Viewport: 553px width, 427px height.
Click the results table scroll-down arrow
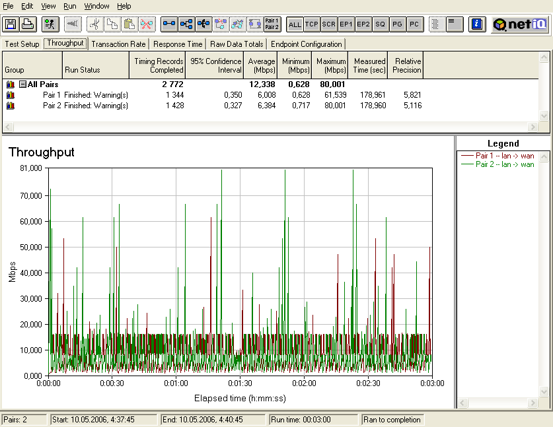pyautogui.click(x=544, y=115)
